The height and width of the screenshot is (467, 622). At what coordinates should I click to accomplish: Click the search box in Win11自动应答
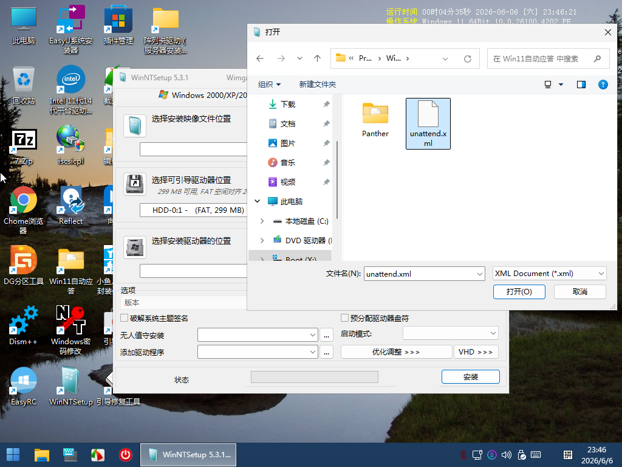(x=549, y=59)
